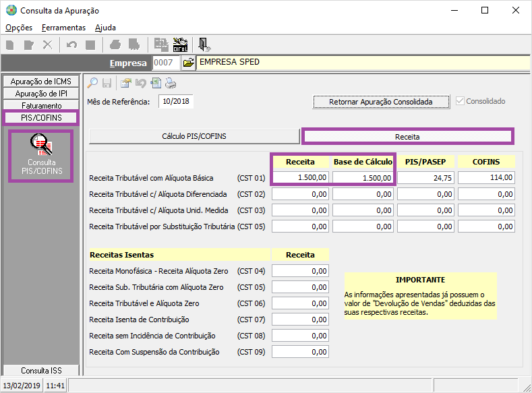532x393 pixels.
Task: Select Apuração de IPI sidebar section
Action: pyautogui.click(x=41, y=94)
